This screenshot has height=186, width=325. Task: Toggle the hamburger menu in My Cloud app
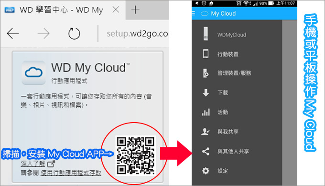tap(194, 13)
